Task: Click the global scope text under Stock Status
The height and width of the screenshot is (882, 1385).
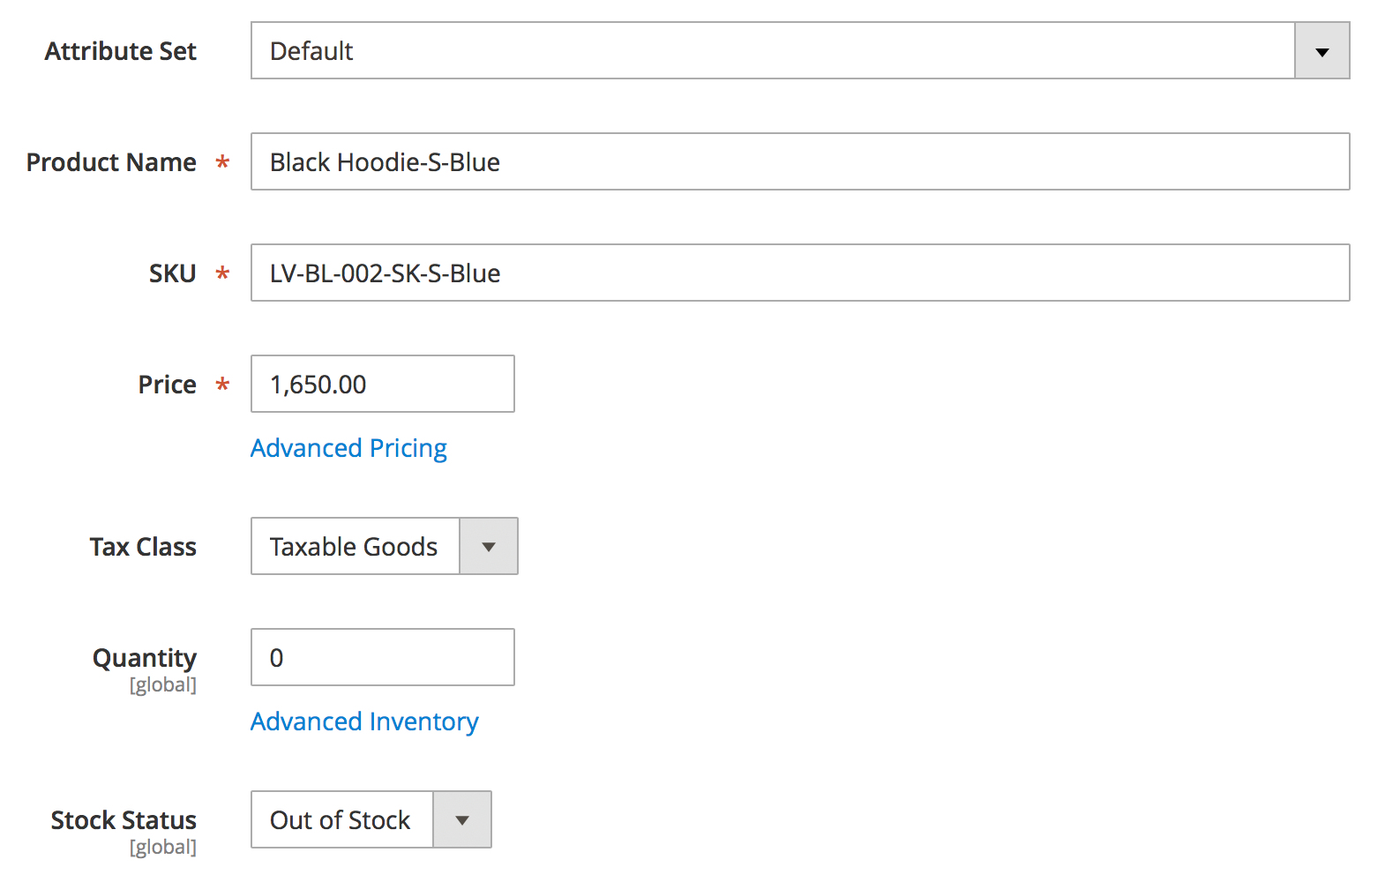Action: (163, 848)
